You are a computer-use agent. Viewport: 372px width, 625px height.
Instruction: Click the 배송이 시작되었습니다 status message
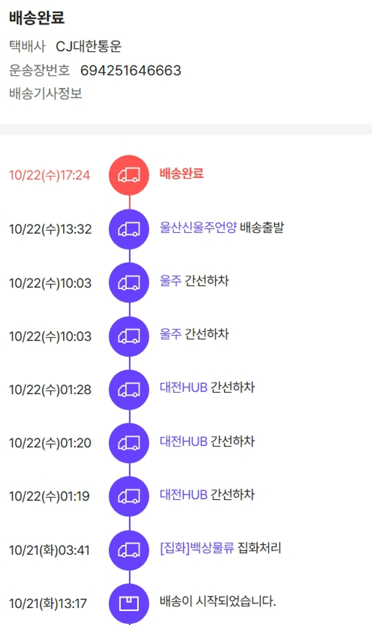pos(218,602)
